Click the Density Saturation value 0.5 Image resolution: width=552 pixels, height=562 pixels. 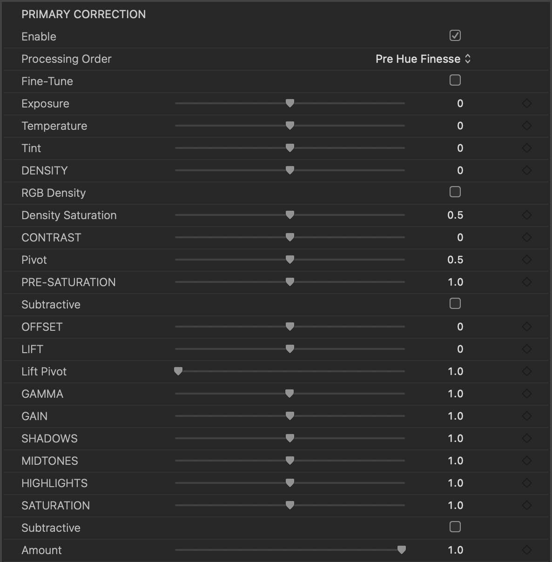pos(455,215)
